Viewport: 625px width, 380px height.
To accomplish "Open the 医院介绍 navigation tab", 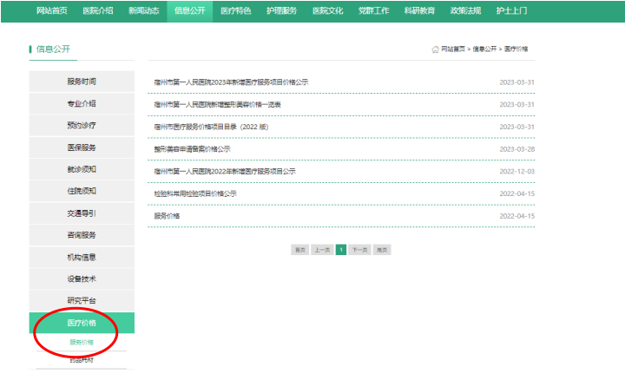I will pos(97,10).
